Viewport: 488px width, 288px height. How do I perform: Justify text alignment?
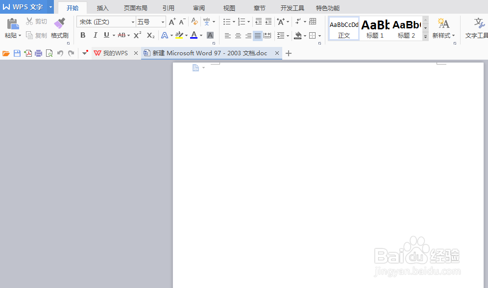click(258, 36)
